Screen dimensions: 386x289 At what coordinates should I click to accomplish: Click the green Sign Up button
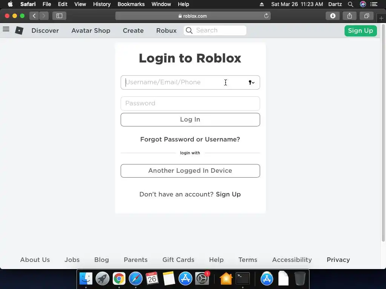(x=360, y=31)
